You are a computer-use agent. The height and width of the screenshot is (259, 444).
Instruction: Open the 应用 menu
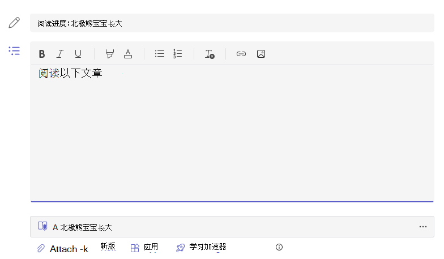(x=151, y=247)
